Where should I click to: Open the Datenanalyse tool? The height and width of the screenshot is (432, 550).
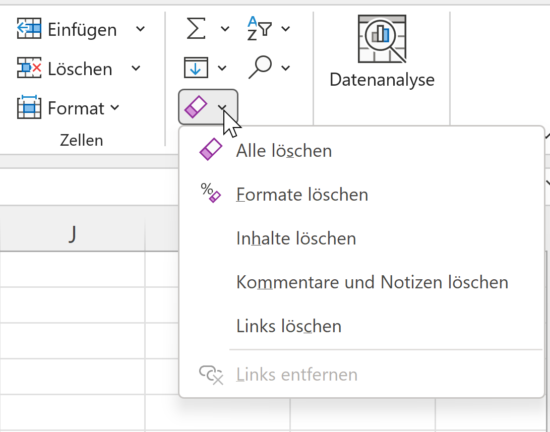(x=382, y=51)
